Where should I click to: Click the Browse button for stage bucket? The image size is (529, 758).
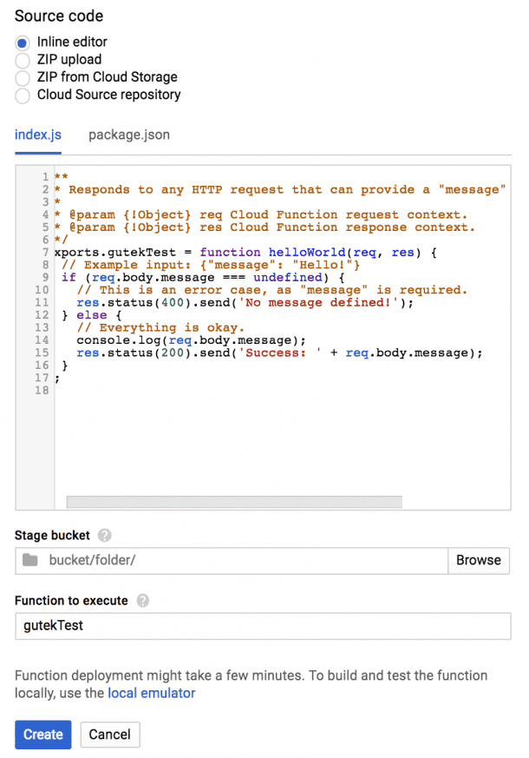click(x=479, y=560)
